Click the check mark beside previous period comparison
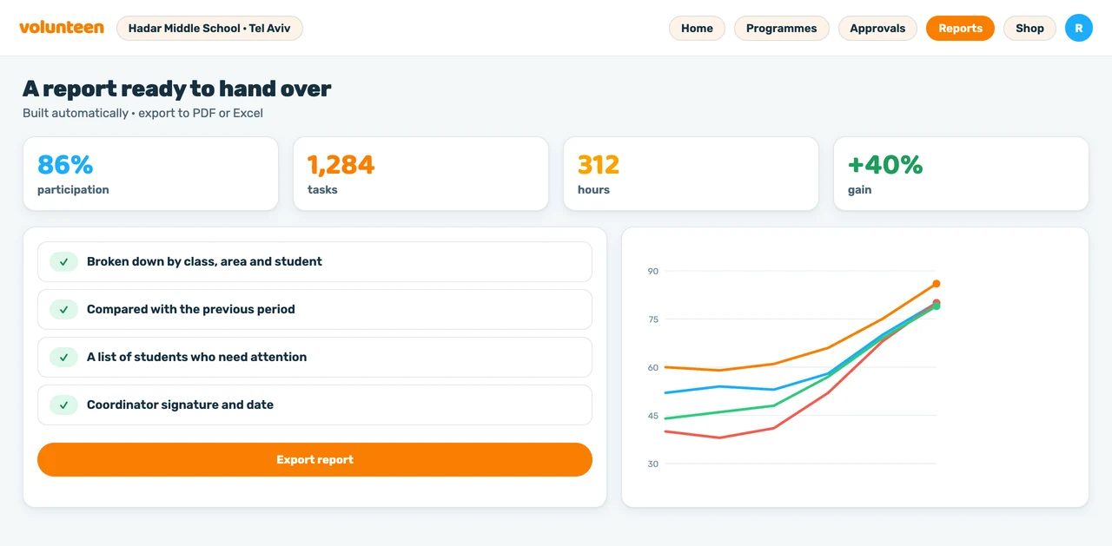The width and height of the screenshot is (1112, 546). (x=63, y=309)
